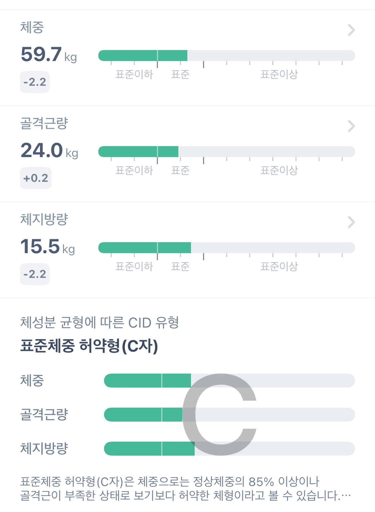This screenshot has width=375, height=512.
Task: Expand the 체지방량 detail chevron
Action: click(x=351, y=222)
